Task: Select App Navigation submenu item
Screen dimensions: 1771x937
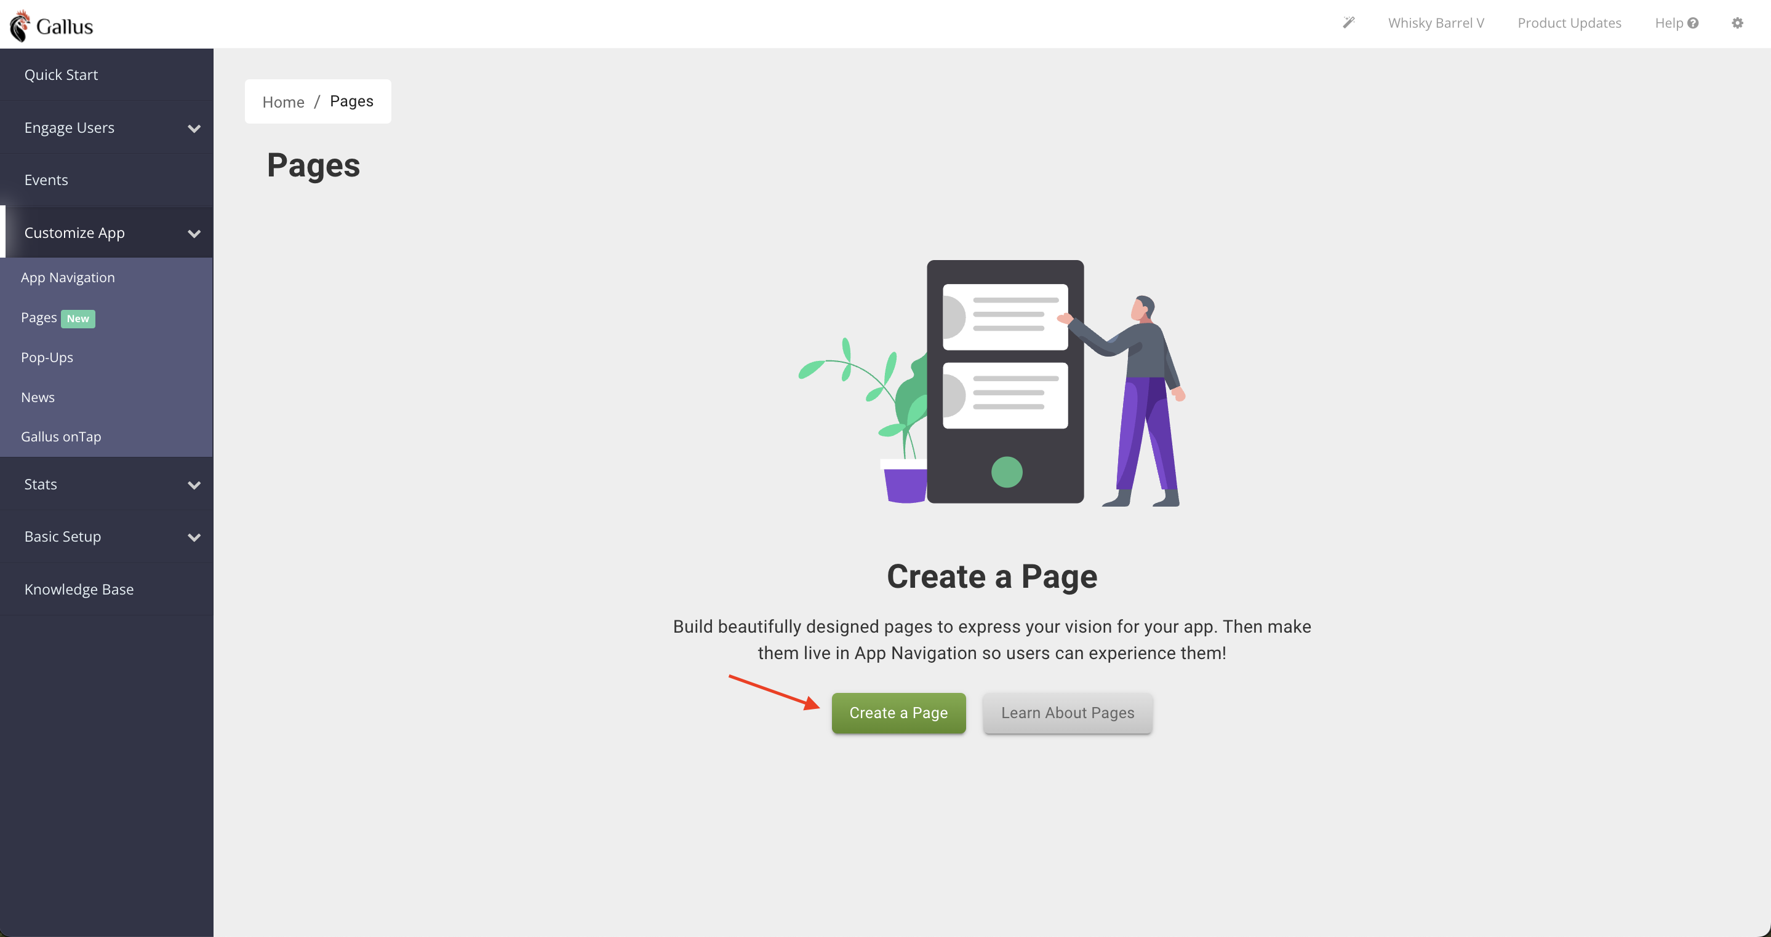Action: click(x=106, y=277)
